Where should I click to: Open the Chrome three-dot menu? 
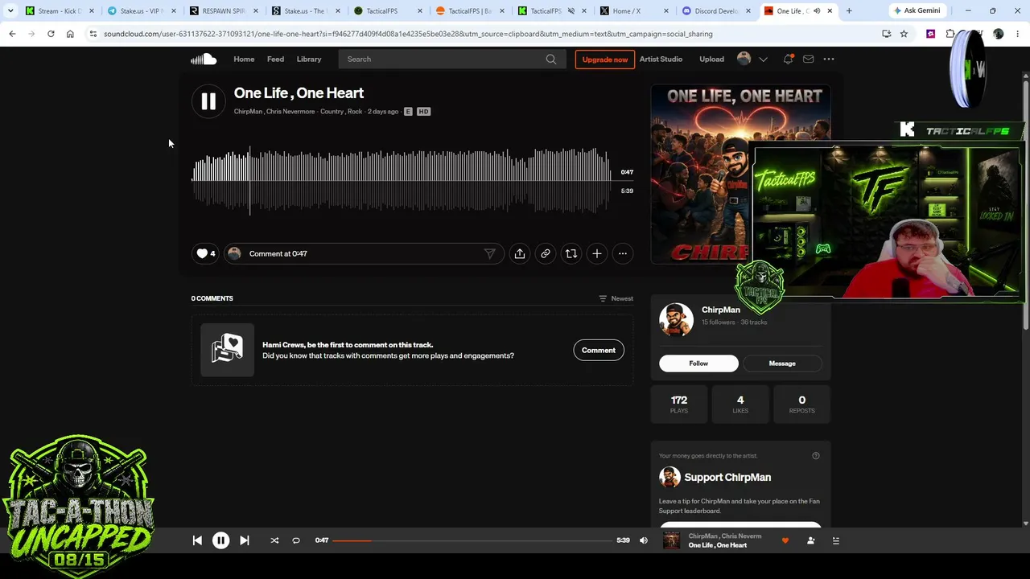coord(1018,34)
